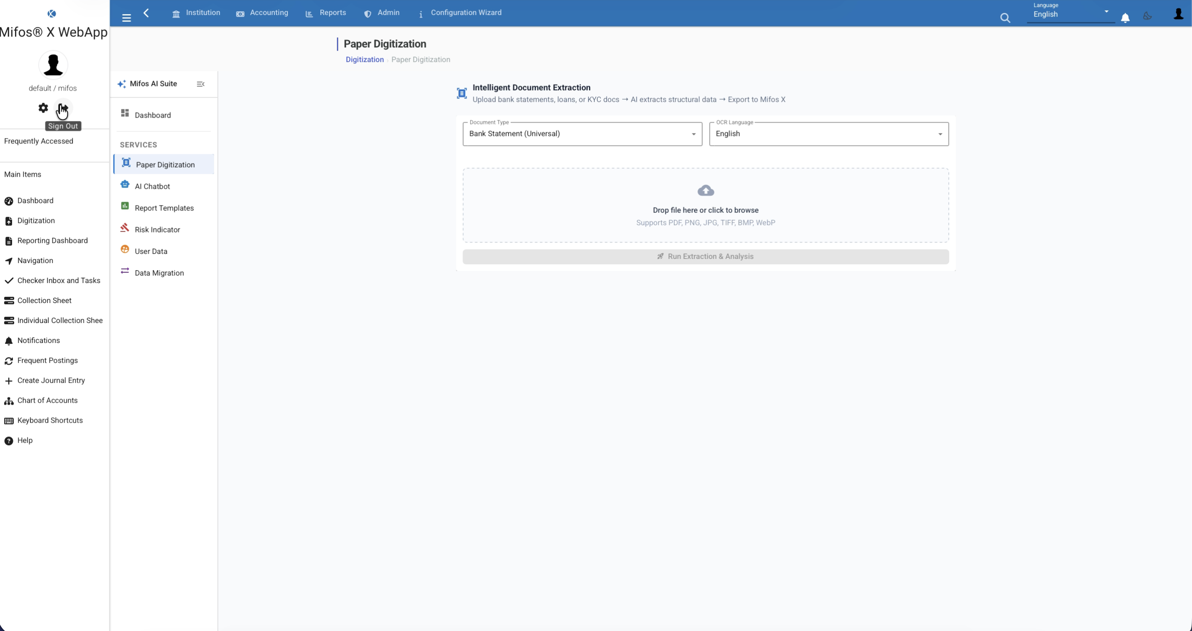
Task: Click the file drop zone to browse
Action: click(706, 205)
